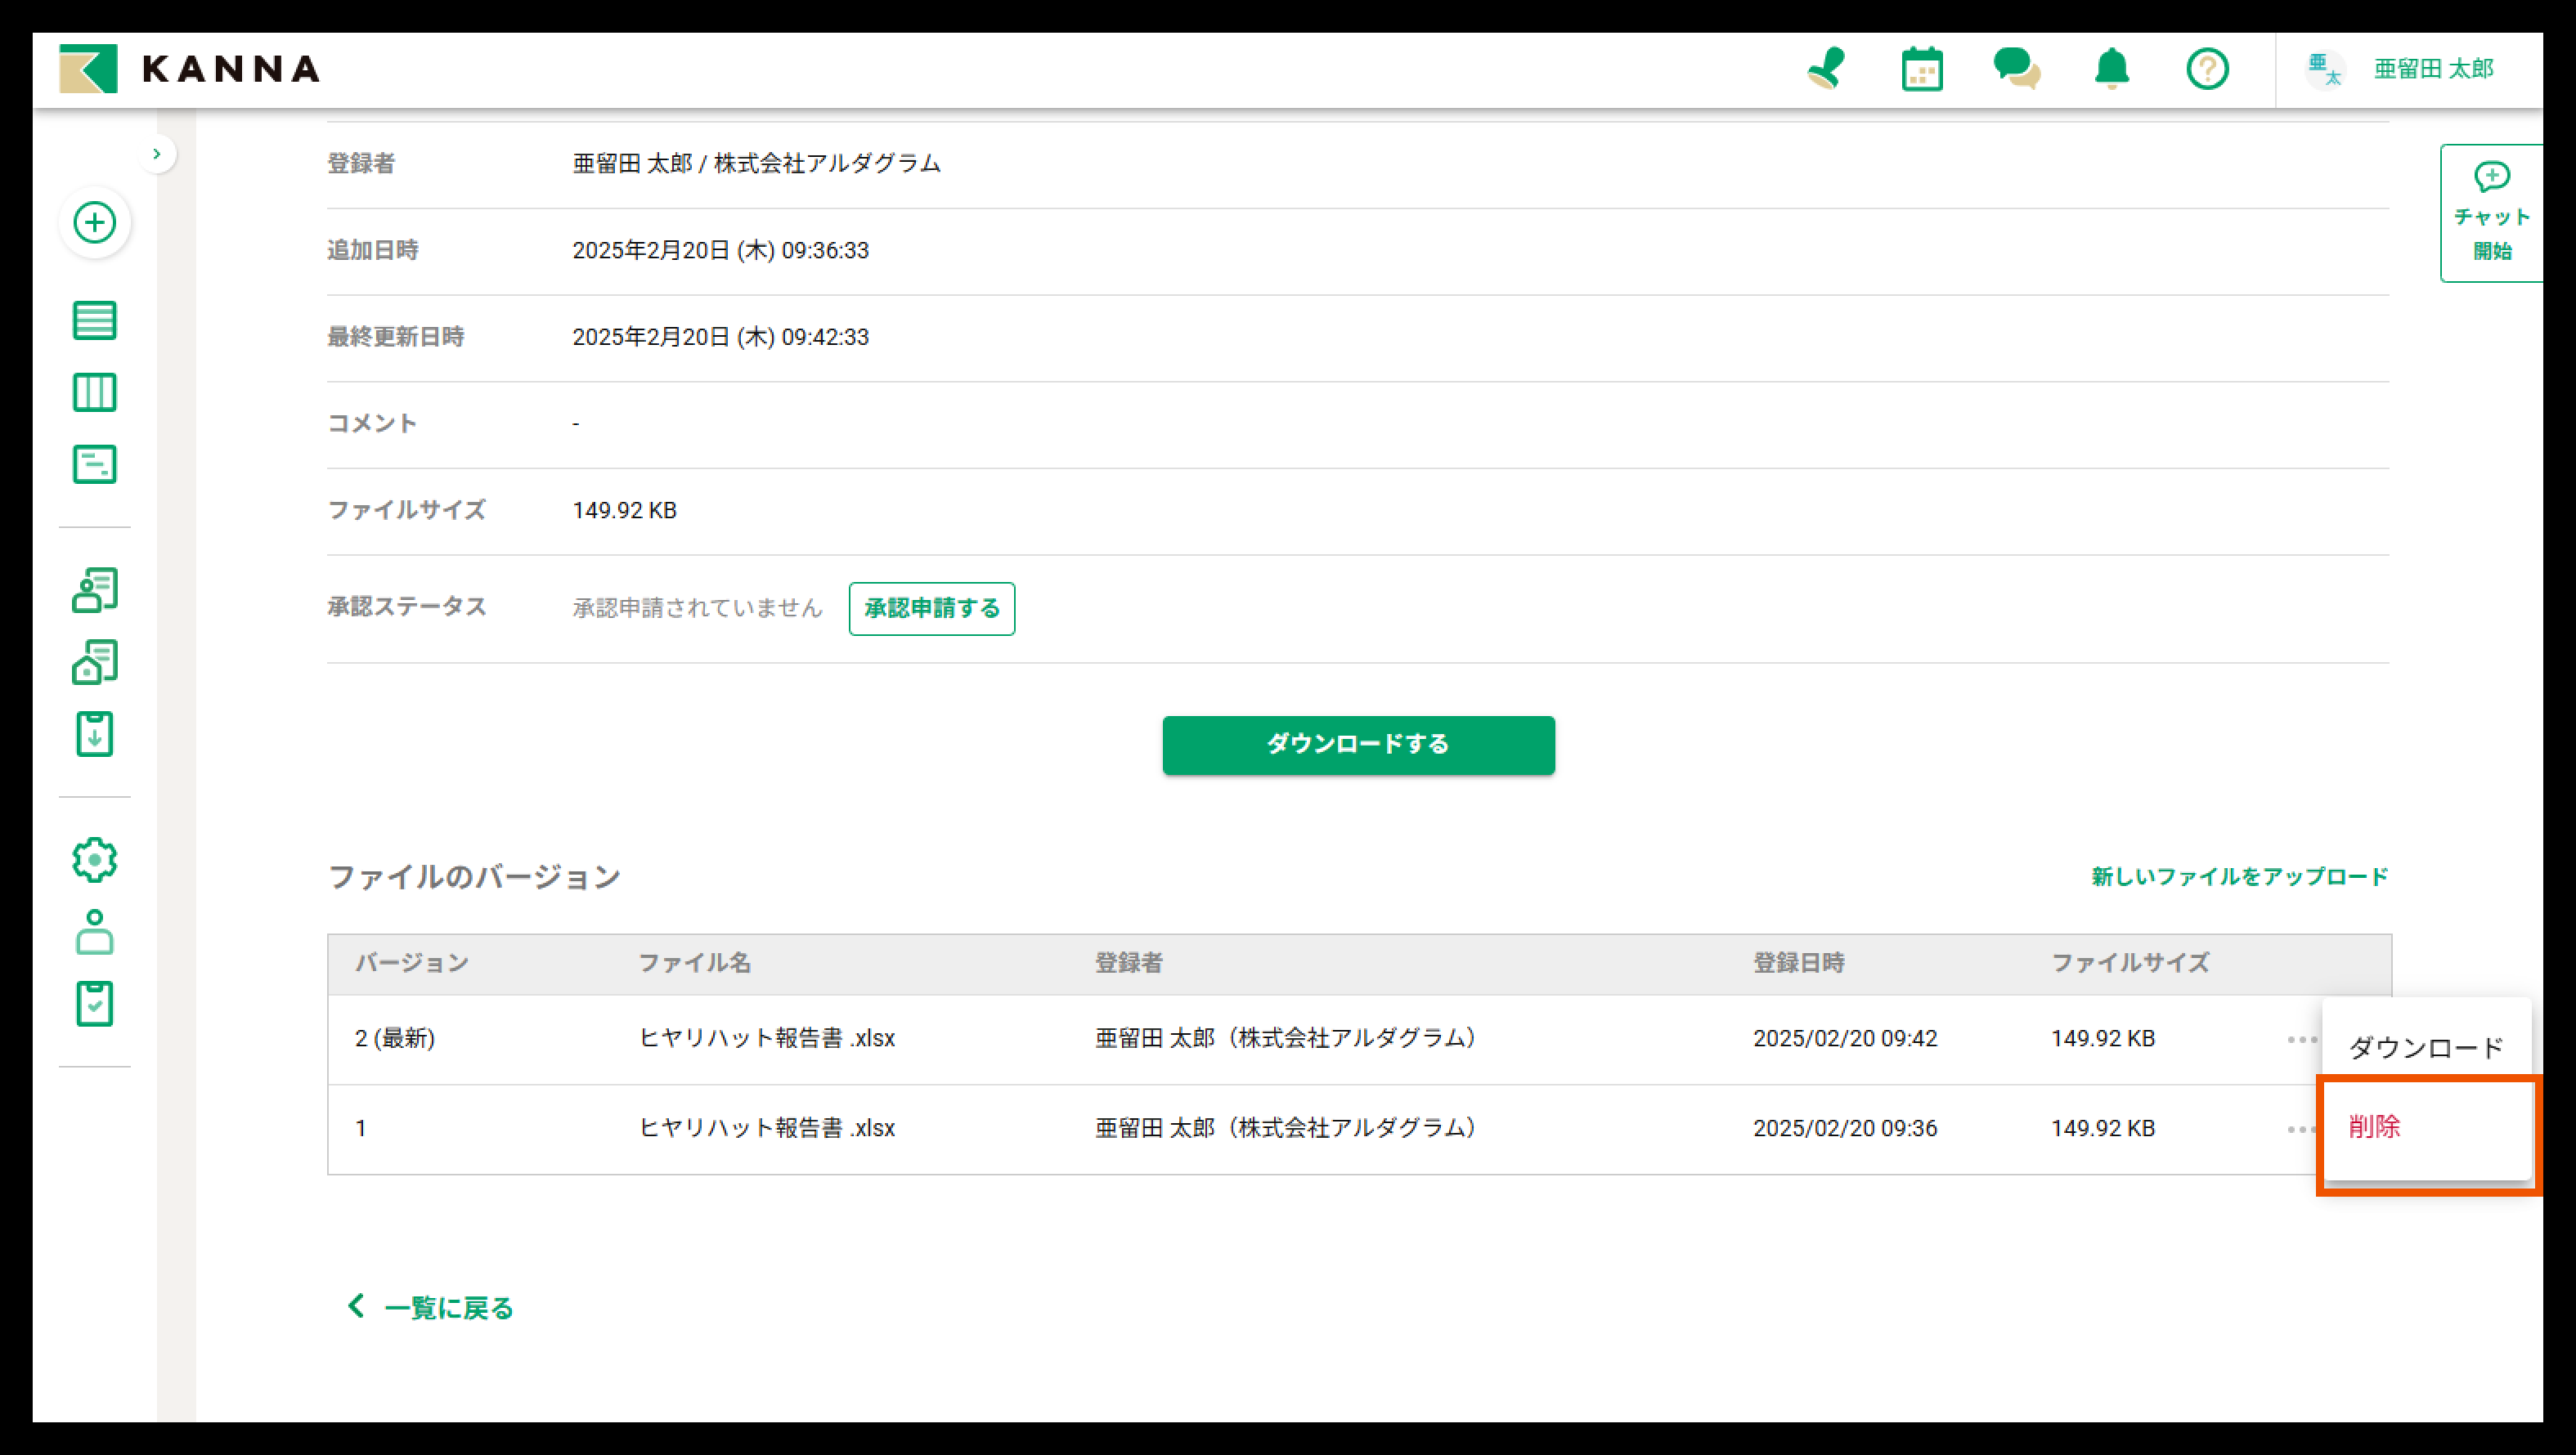
Task: Open the user member icon in sidebar
Action: pos(95,931)
